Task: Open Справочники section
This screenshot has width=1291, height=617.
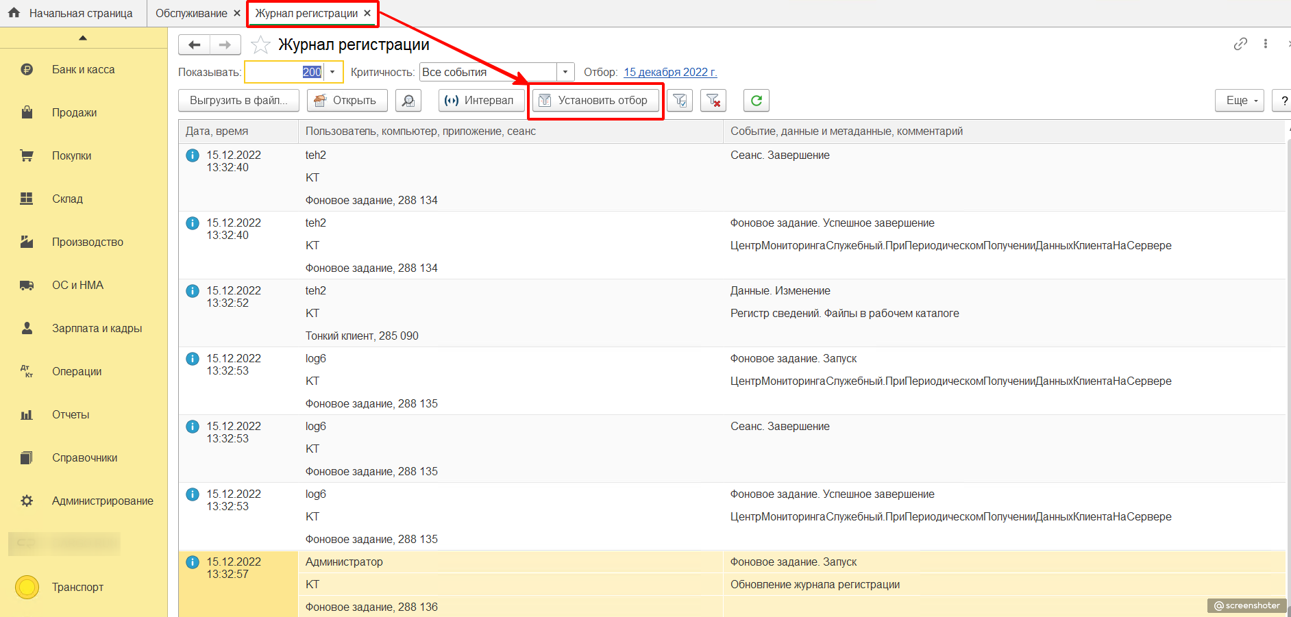Action: point(84,458)
